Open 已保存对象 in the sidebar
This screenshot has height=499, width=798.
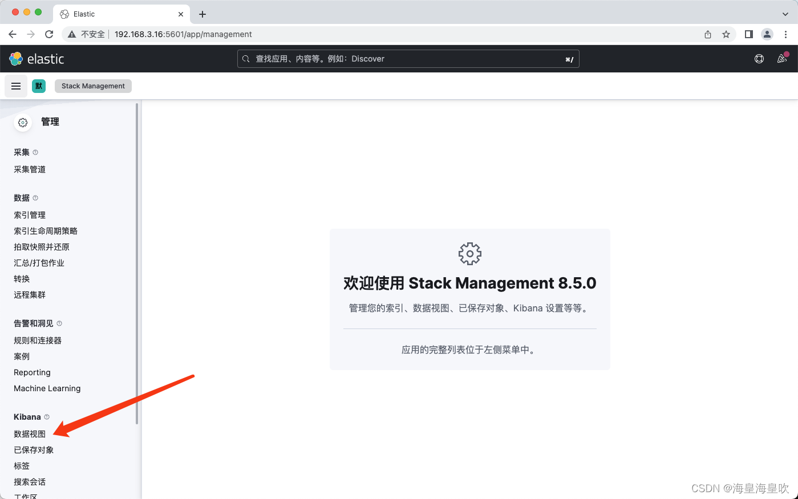click(x=34, y=450)
